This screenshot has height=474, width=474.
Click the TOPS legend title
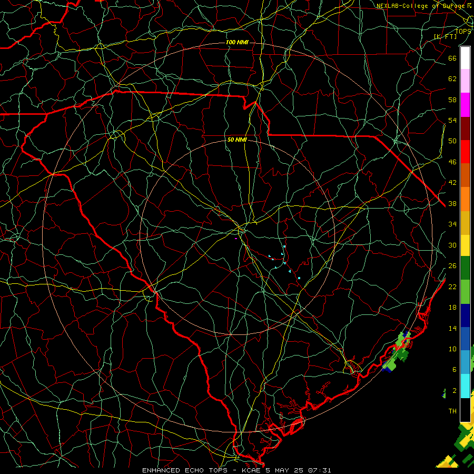463,31
